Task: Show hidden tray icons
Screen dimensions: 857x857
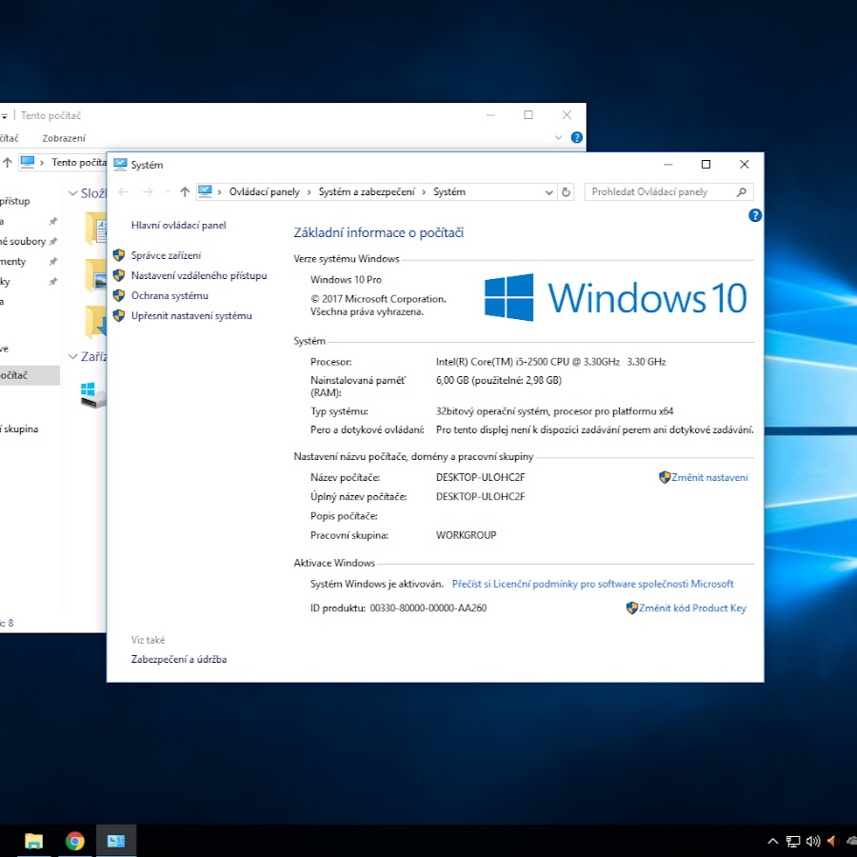Action: tap(773, 841)
